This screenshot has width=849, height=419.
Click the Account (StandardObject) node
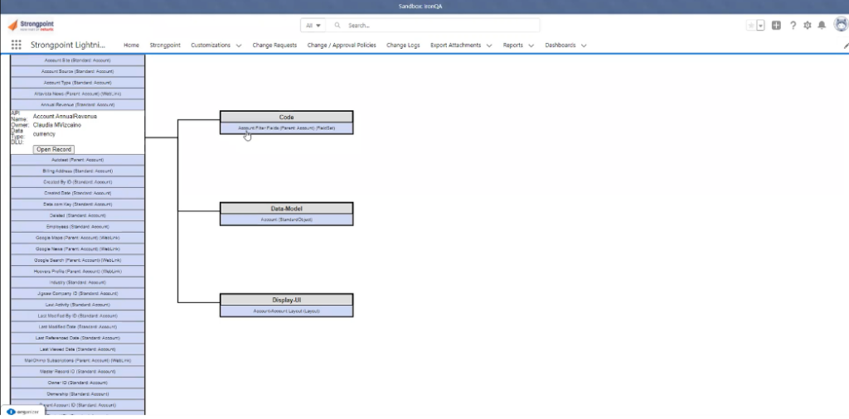tap(286, 219)
